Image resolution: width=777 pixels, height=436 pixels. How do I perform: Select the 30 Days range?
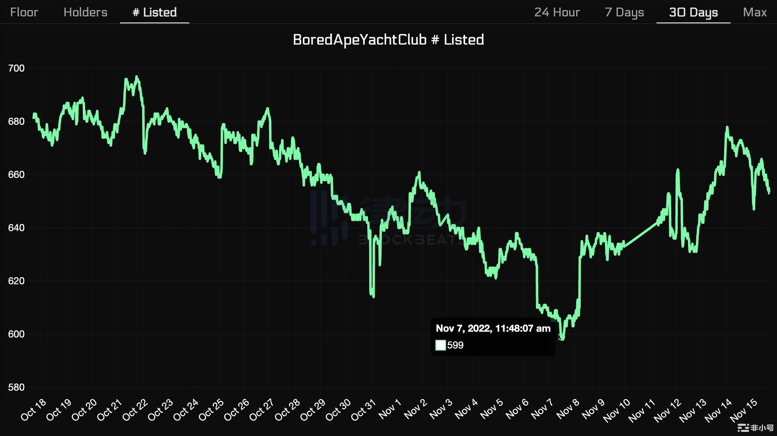(x=693, y=12)
